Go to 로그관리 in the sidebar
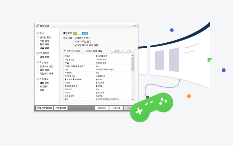The width and height of the screenshot is (233, 146). pos(44,86)
